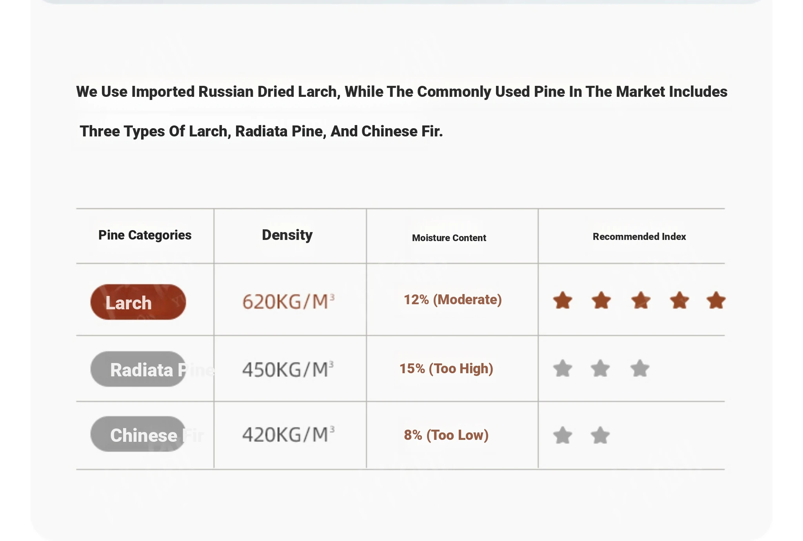Select the Pine Categories column header

(145, 235)
